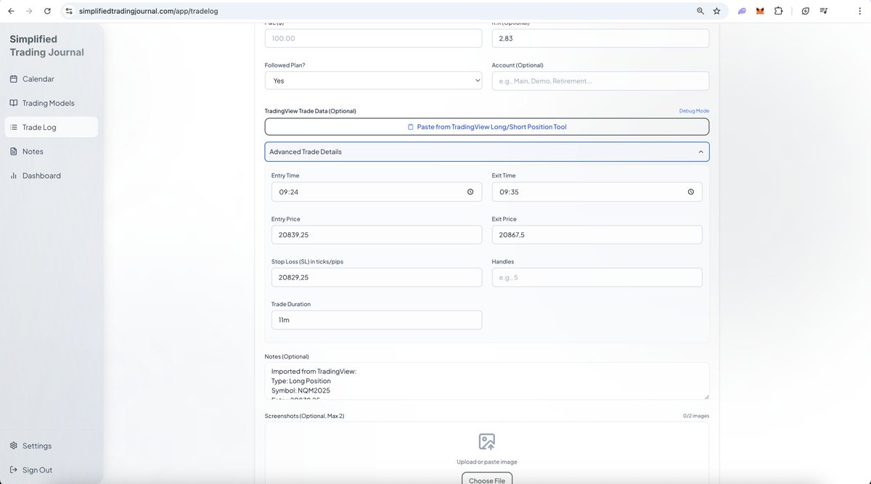
Task: Click the Notes document icon
Action: coord(14,152)
